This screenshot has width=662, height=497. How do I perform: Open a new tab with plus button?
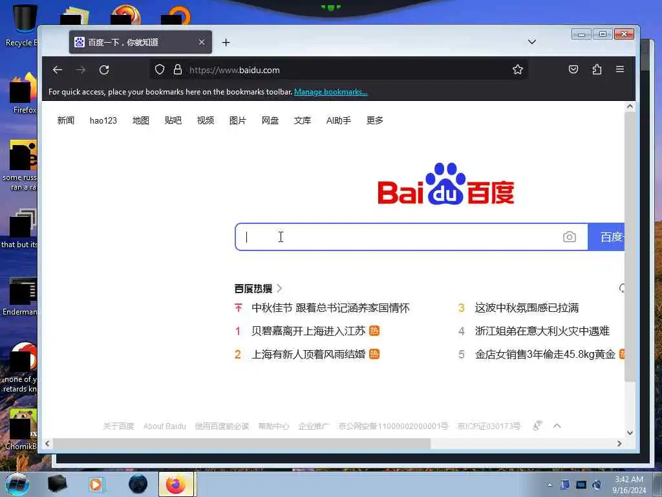click(226, 42)
